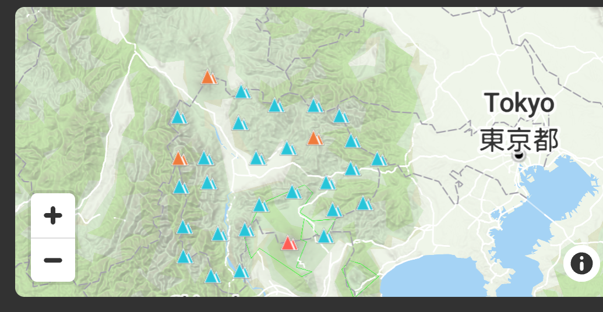Screen dimensions: 603x312
Task: Select the northernmost orange mountain marker
Action: (209, 77)
